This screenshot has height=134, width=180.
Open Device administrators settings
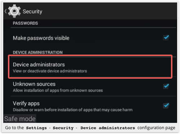click(x=90, y=67)
